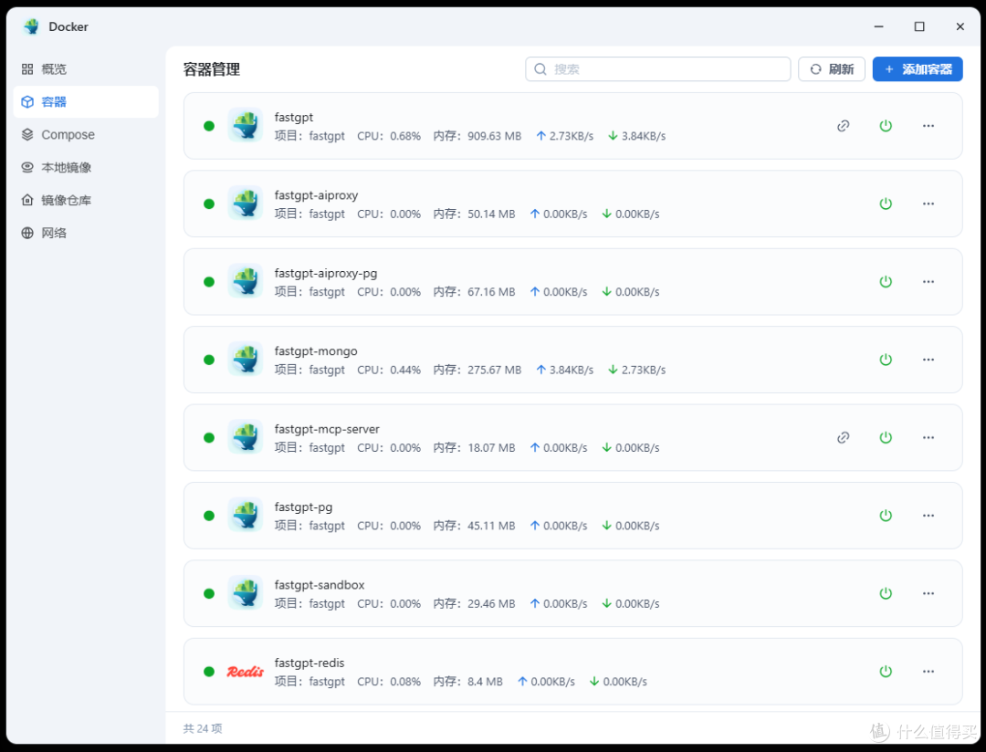
Task: Click the refresh icon in toolbar
Action: click(816, 69)
